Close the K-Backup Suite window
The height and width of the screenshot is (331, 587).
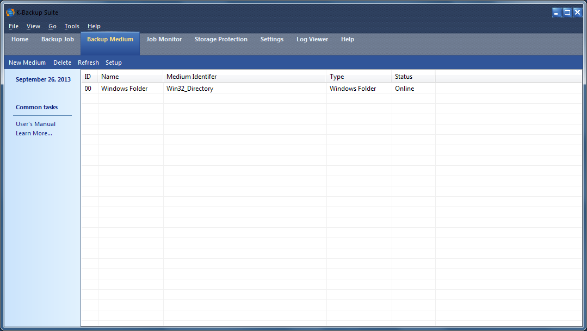click(578, 13)
